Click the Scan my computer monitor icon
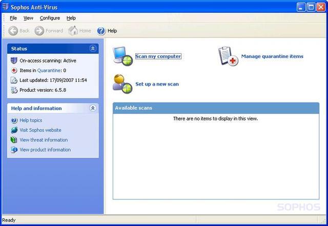The width and height of the screenshot is (328, 226). pyautogui.click(x=123, y=56)
